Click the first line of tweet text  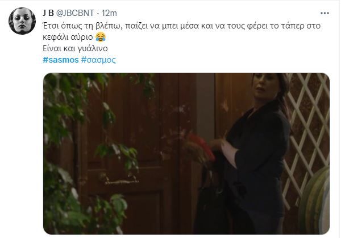pos(181,26)
